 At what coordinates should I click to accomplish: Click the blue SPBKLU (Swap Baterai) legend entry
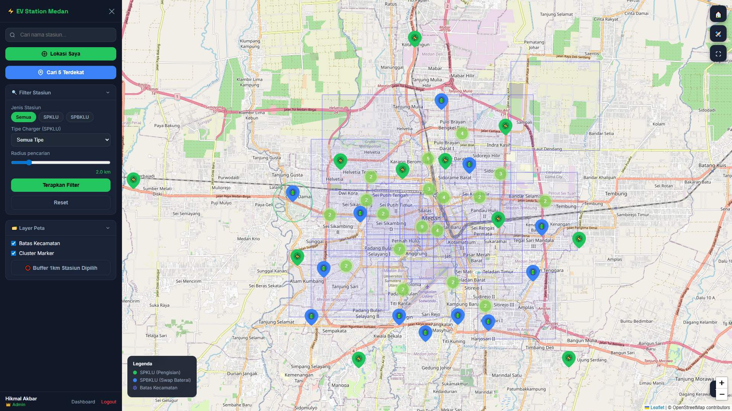coord(162,380)
